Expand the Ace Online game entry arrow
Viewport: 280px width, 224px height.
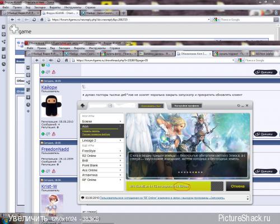click(x=120, y=170)
